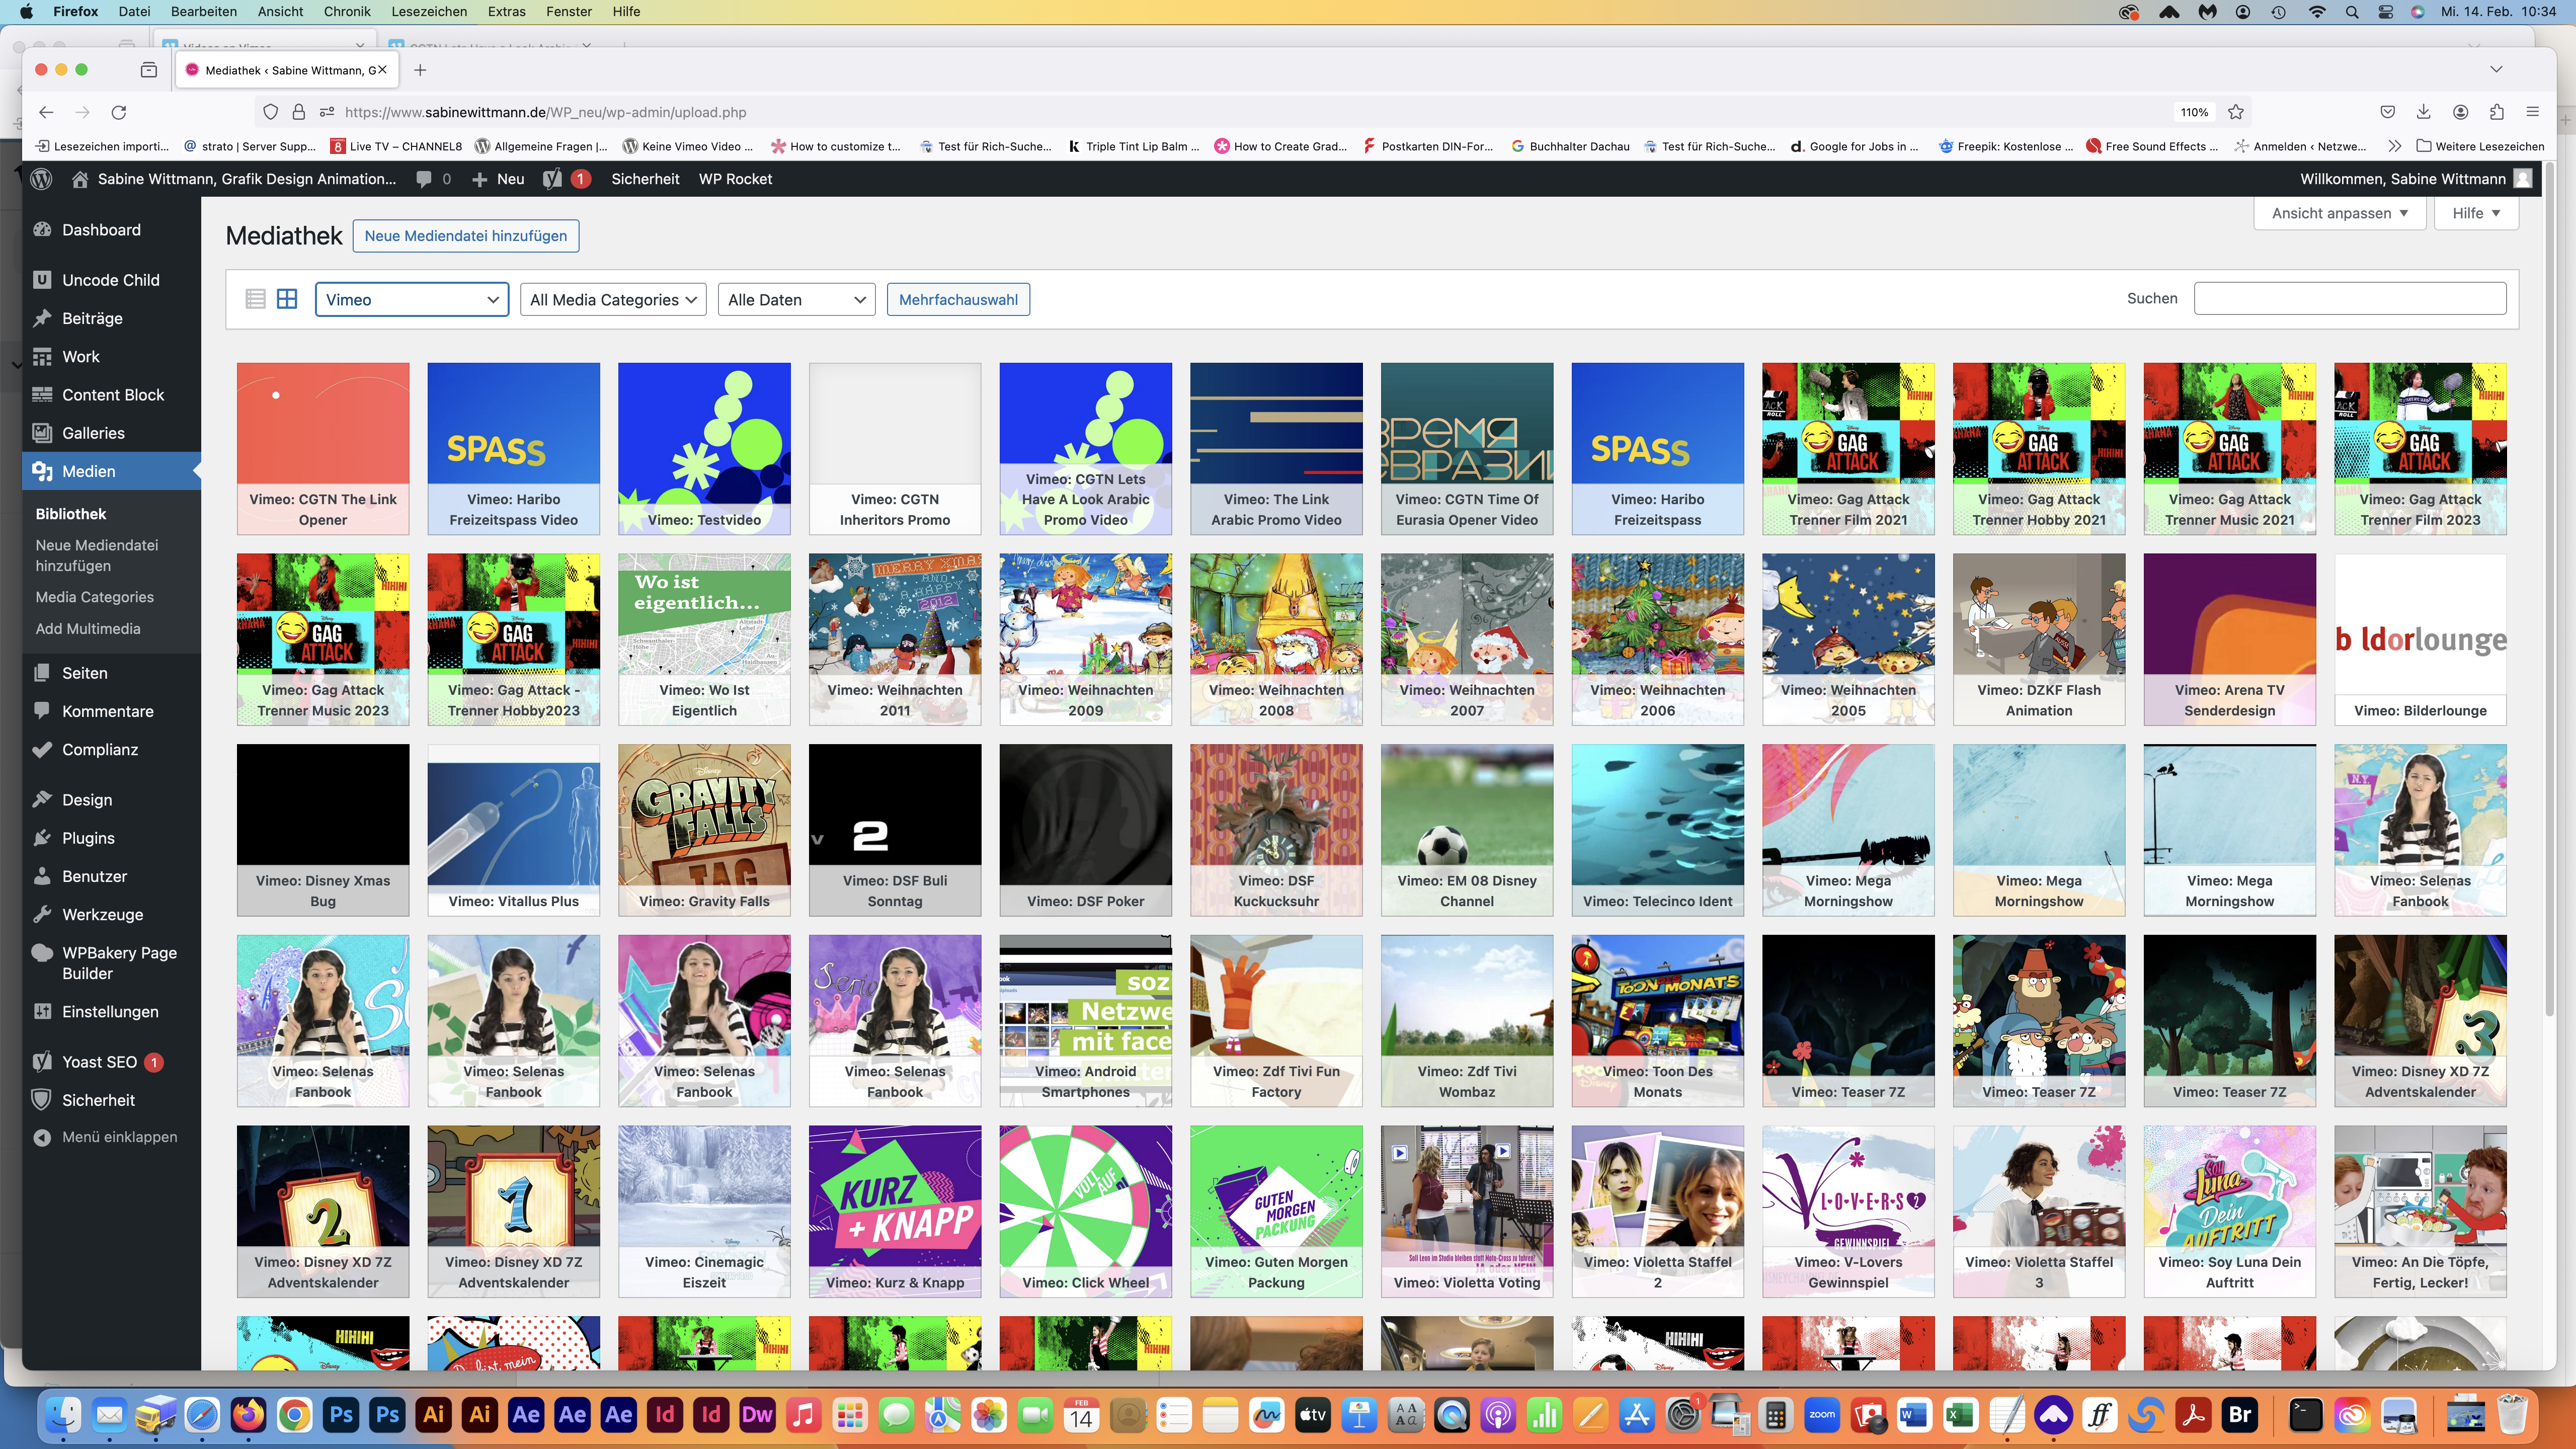Reload the page with the Firefox refresh icon

pyautogui.click(x=119, y=112)
